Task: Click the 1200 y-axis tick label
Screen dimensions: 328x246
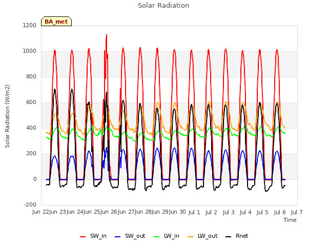Action: (30, 25)
